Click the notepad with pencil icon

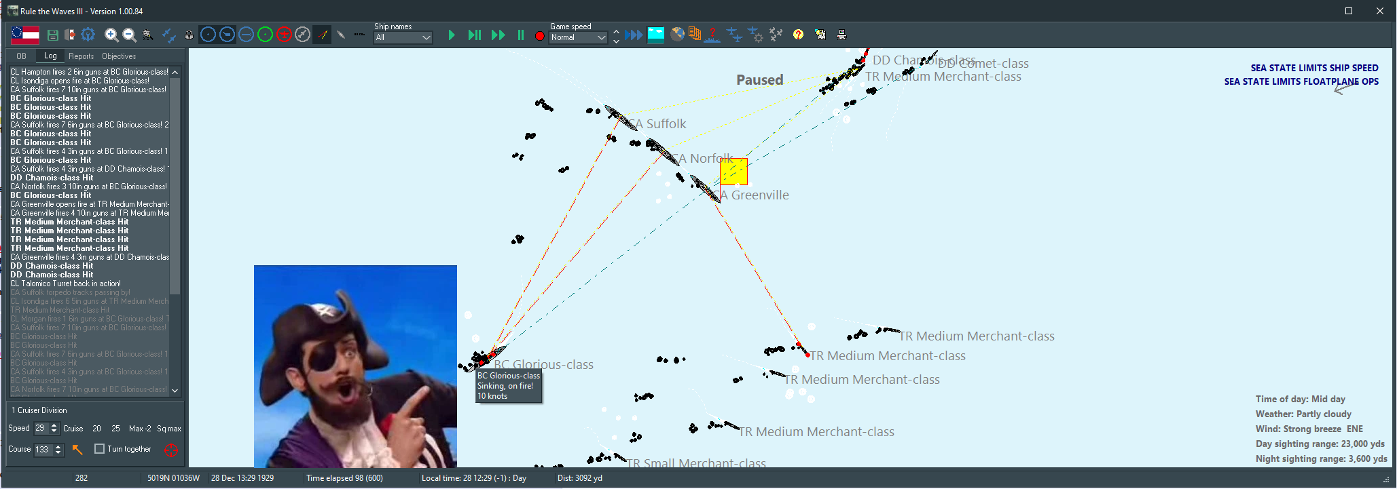[820, 35]
